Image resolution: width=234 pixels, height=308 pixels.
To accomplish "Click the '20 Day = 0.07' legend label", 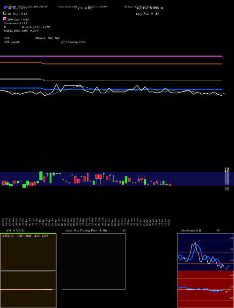I will [x=17, y=8].
